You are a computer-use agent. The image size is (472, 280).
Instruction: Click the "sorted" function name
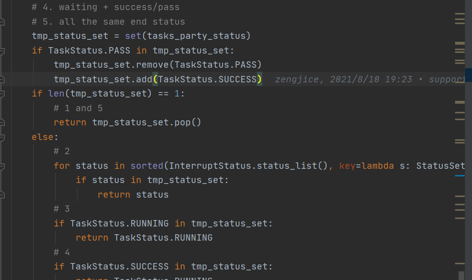coord(146,166)
